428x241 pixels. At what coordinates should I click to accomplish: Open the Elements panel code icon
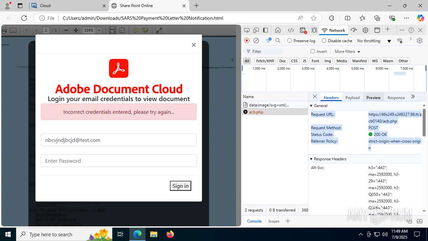click(291, 30)
